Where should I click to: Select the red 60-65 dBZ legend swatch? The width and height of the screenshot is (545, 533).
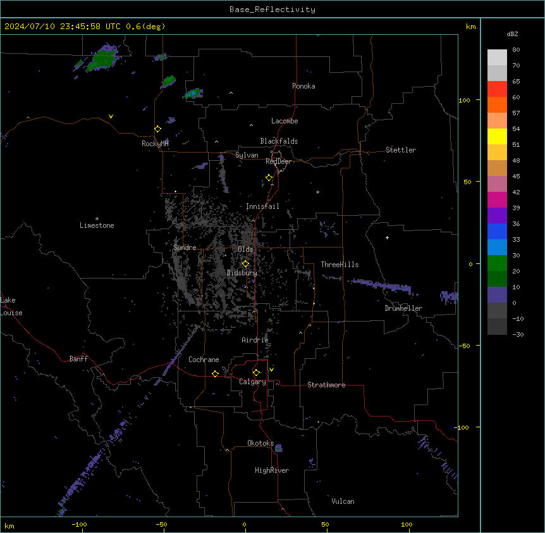click(x=497, y=89)
